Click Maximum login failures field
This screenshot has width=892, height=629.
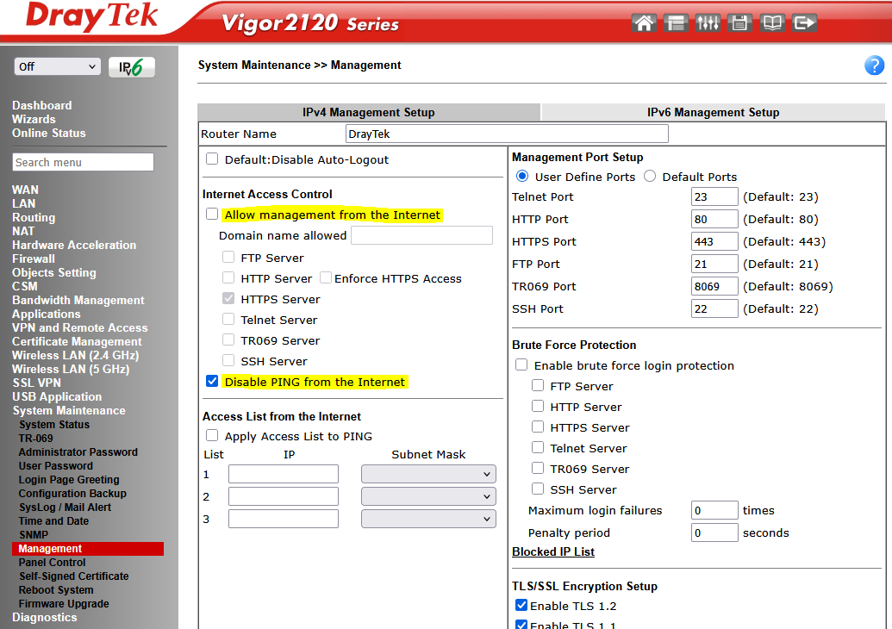click(x=714, y=510)
